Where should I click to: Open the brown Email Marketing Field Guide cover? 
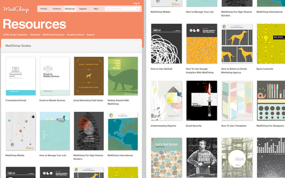(89, 76)
